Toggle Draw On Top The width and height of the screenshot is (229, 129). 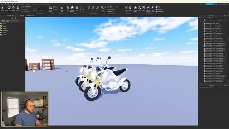(x=109, y=11)
